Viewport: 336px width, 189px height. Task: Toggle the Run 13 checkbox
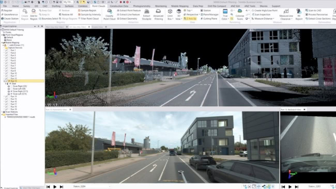point(9,81)
